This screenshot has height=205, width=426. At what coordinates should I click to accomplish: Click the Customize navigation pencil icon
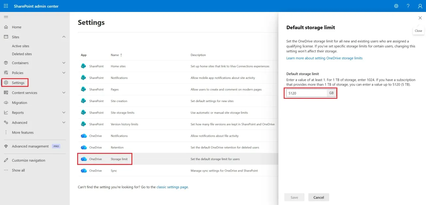(6, 160)
